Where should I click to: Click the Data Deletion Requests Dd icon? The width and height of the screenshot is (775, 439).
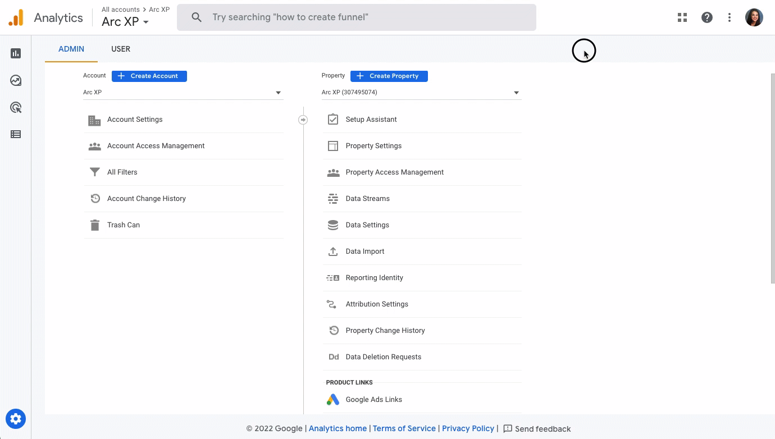point(334,357)
